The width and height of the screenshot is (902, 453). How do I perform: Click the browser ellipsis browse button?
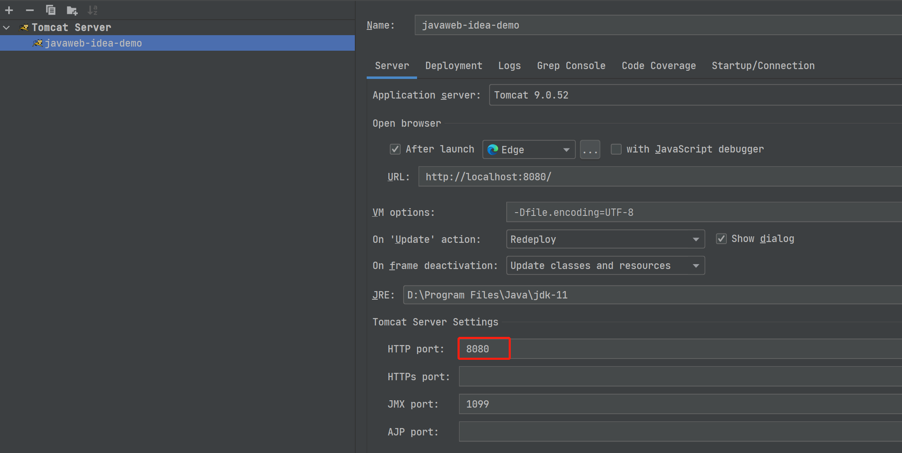coord(590,150)
